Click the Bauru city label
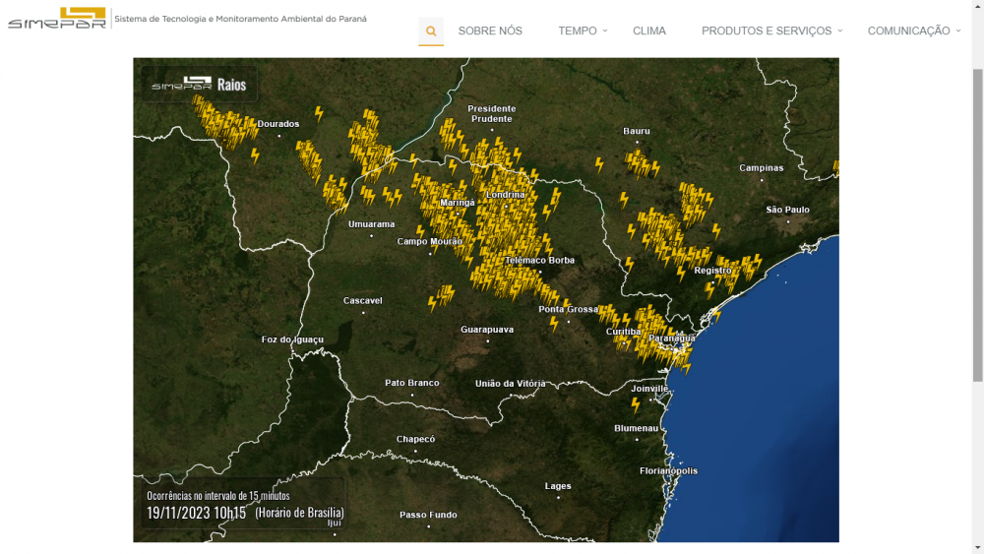Image resolution: width=984 pixels, height=554 pixels. point(637,131)
